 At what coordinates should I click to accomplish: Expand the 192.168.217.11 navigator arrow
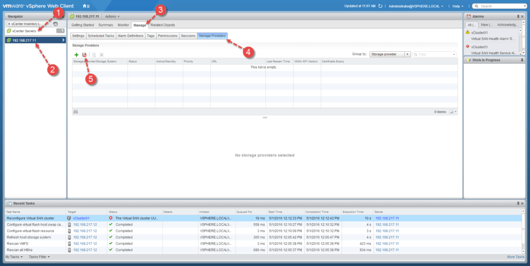(63, 40)
